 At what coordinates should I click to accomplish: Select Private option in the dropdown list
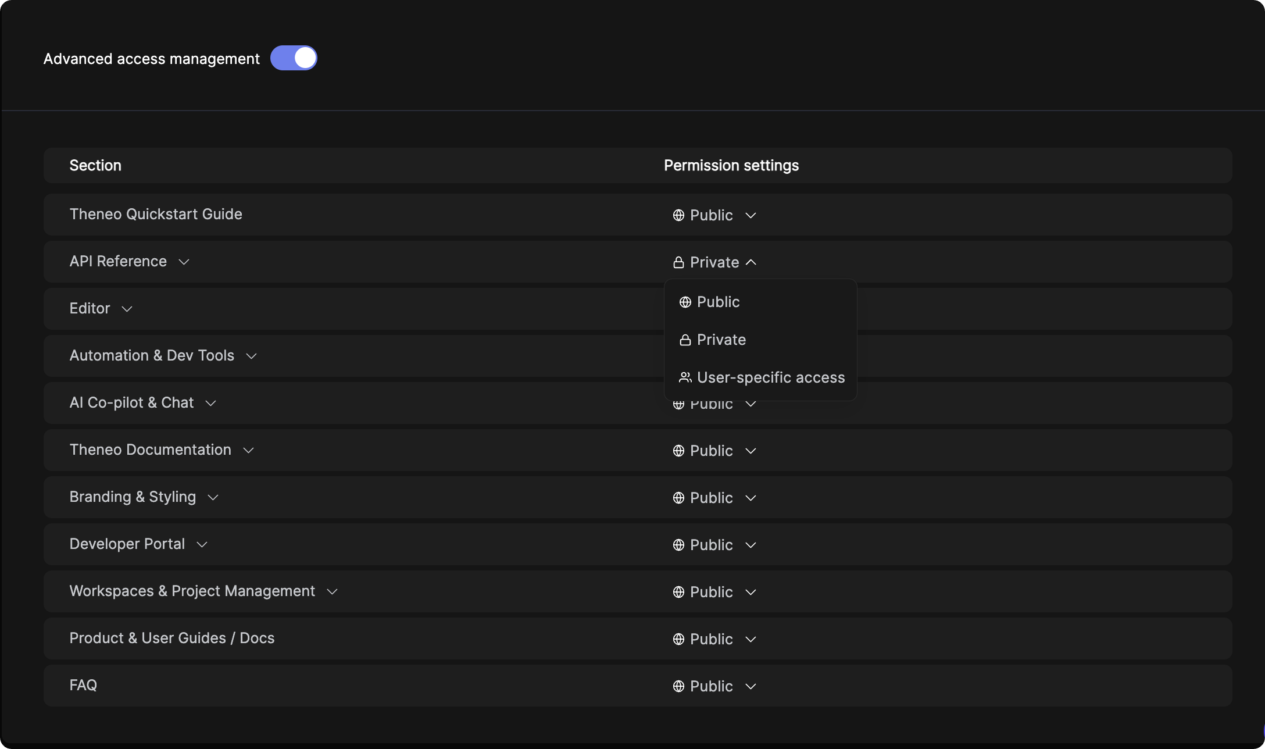tap(721, 340)
